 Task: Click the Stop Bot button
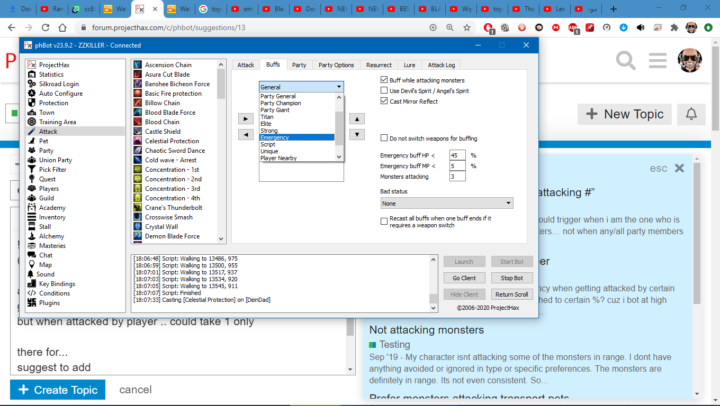511,278
